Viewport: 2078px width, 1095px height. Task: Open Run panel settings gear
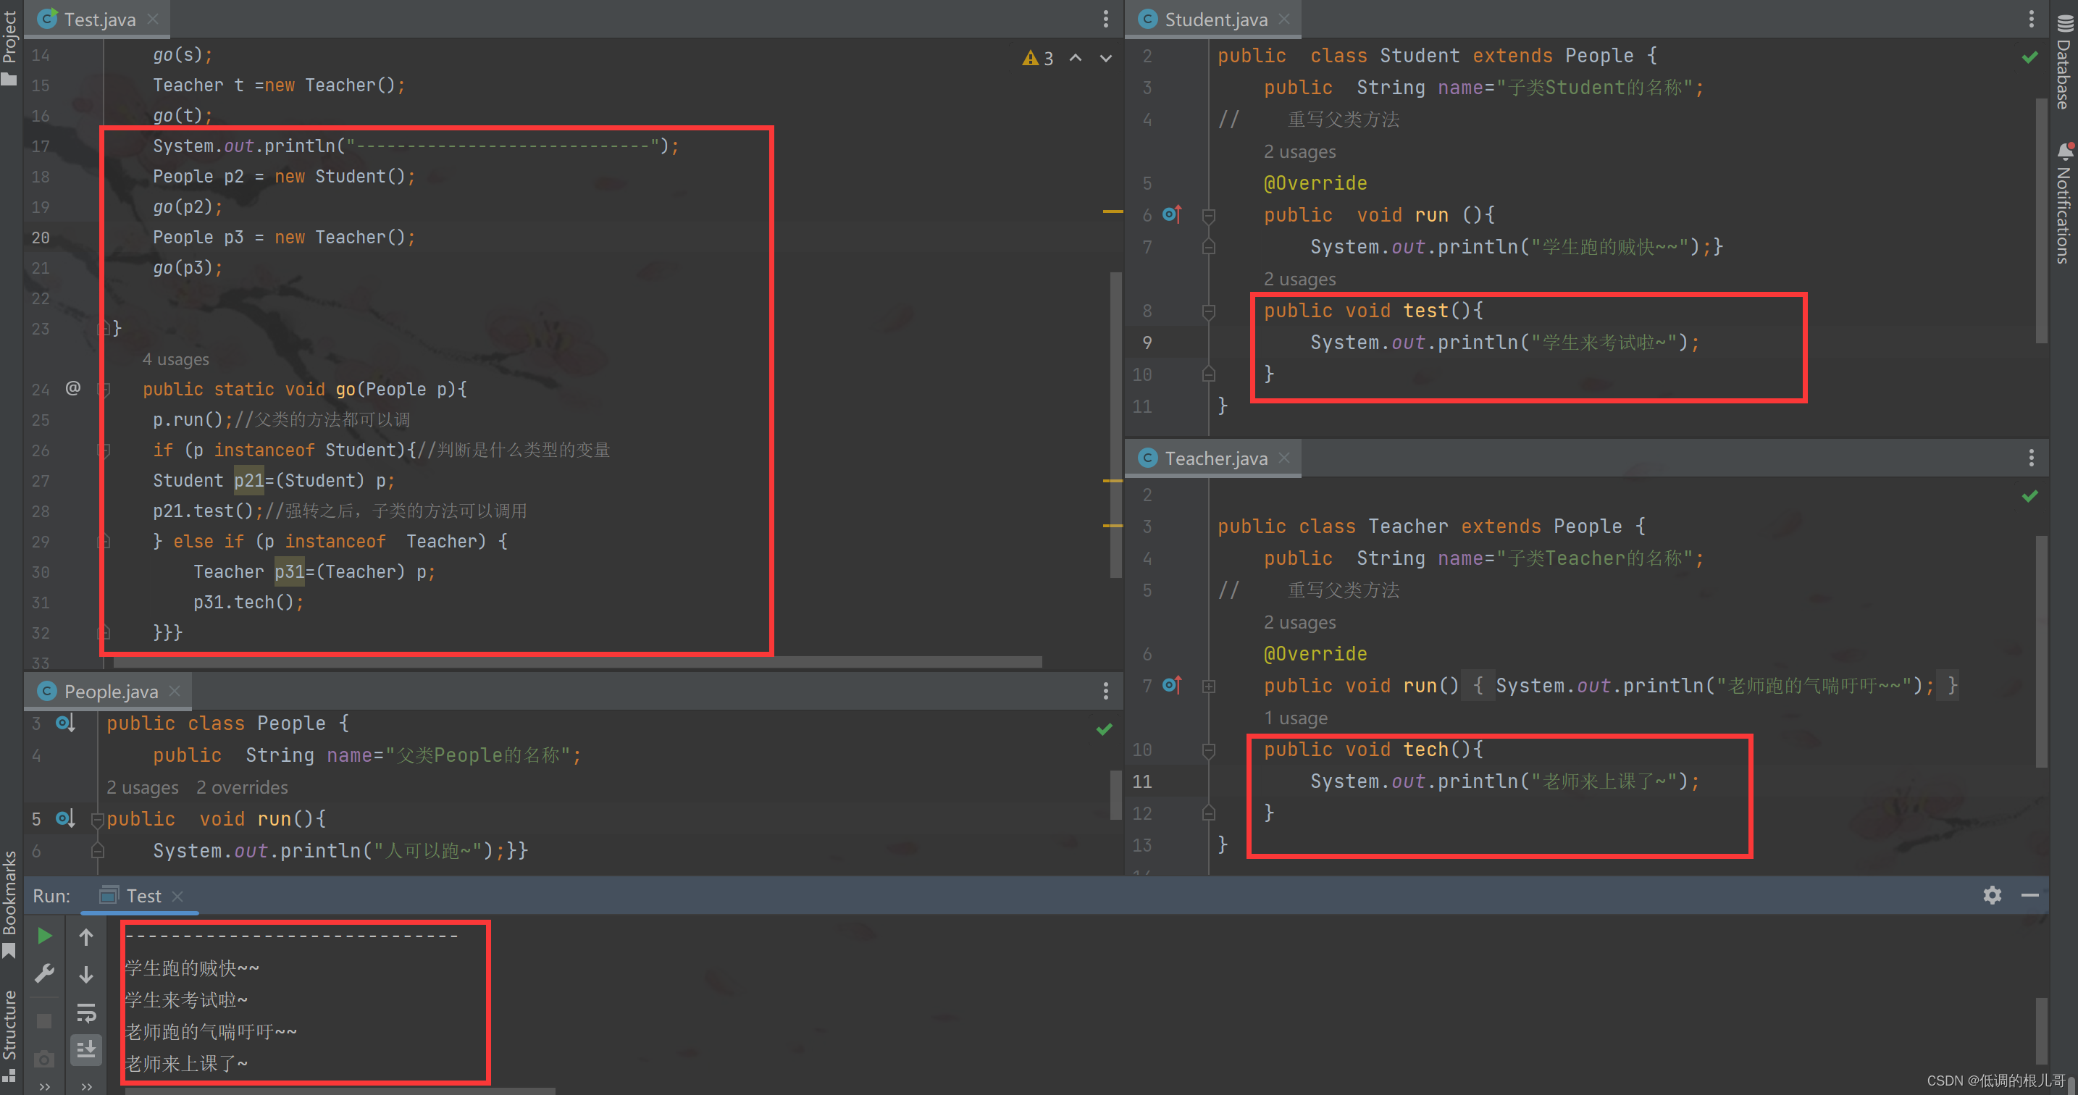pyautogui.click(x=1992, y=895)
